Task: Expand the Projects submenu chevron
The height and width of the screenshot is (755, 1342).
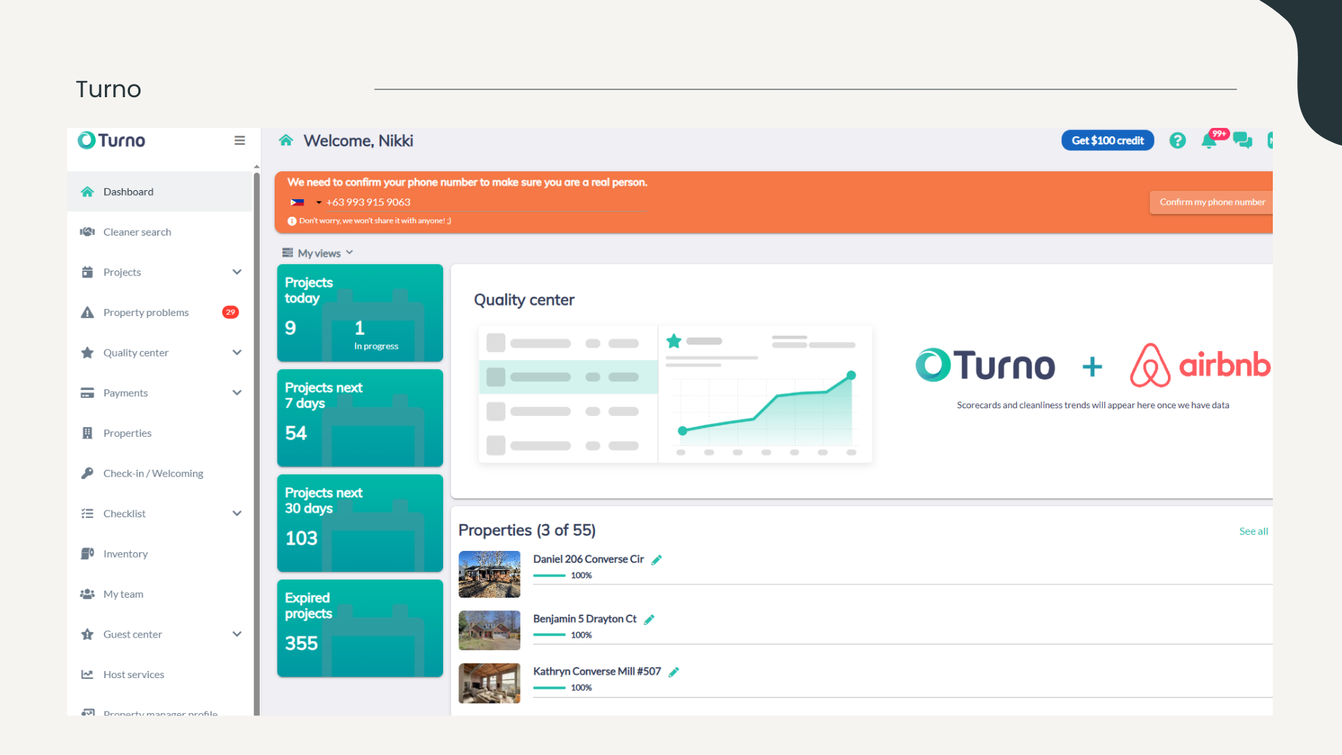Action: 237,272
